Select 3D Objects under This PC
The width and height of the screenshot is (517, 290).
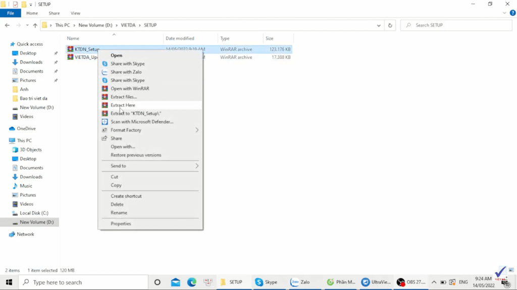click(x=31, y=150)
